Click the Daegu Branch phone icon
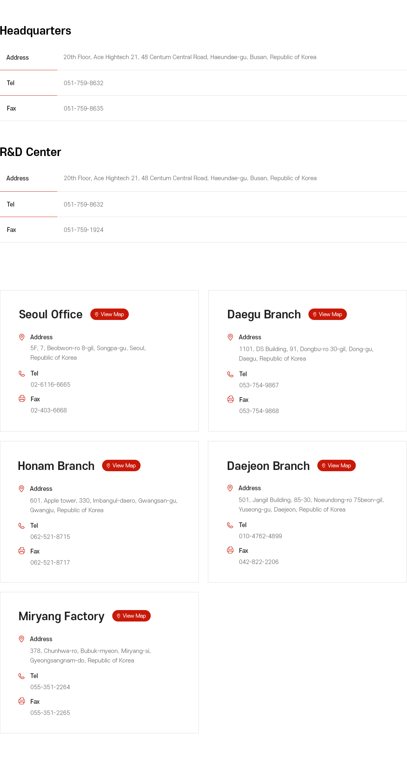Viewport: 407px width, 781px height. (x=231, y=374)
